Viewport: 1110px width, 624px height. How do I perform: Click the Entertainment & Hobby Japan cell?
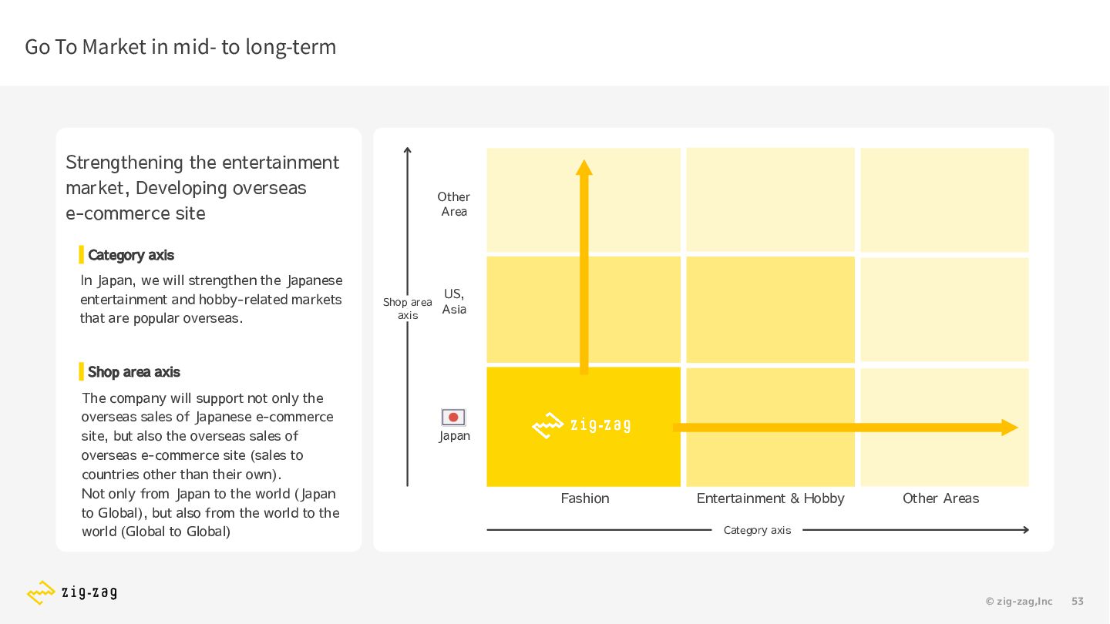pos(771,427)
